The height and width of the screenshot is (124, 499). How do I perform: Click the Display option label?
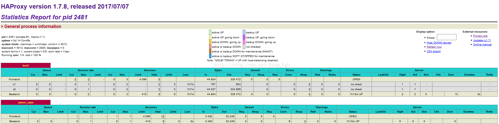(426, 32)
